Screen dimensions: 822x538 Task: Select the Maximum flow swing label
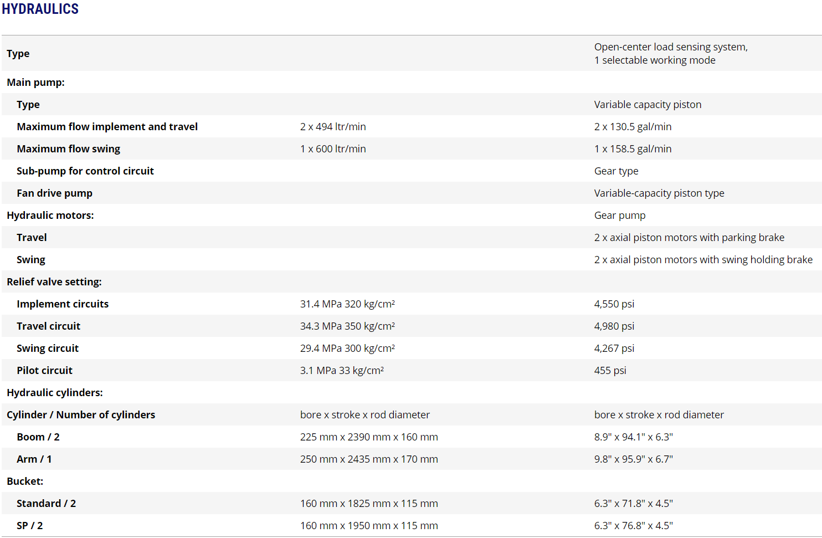pos(68,149)
